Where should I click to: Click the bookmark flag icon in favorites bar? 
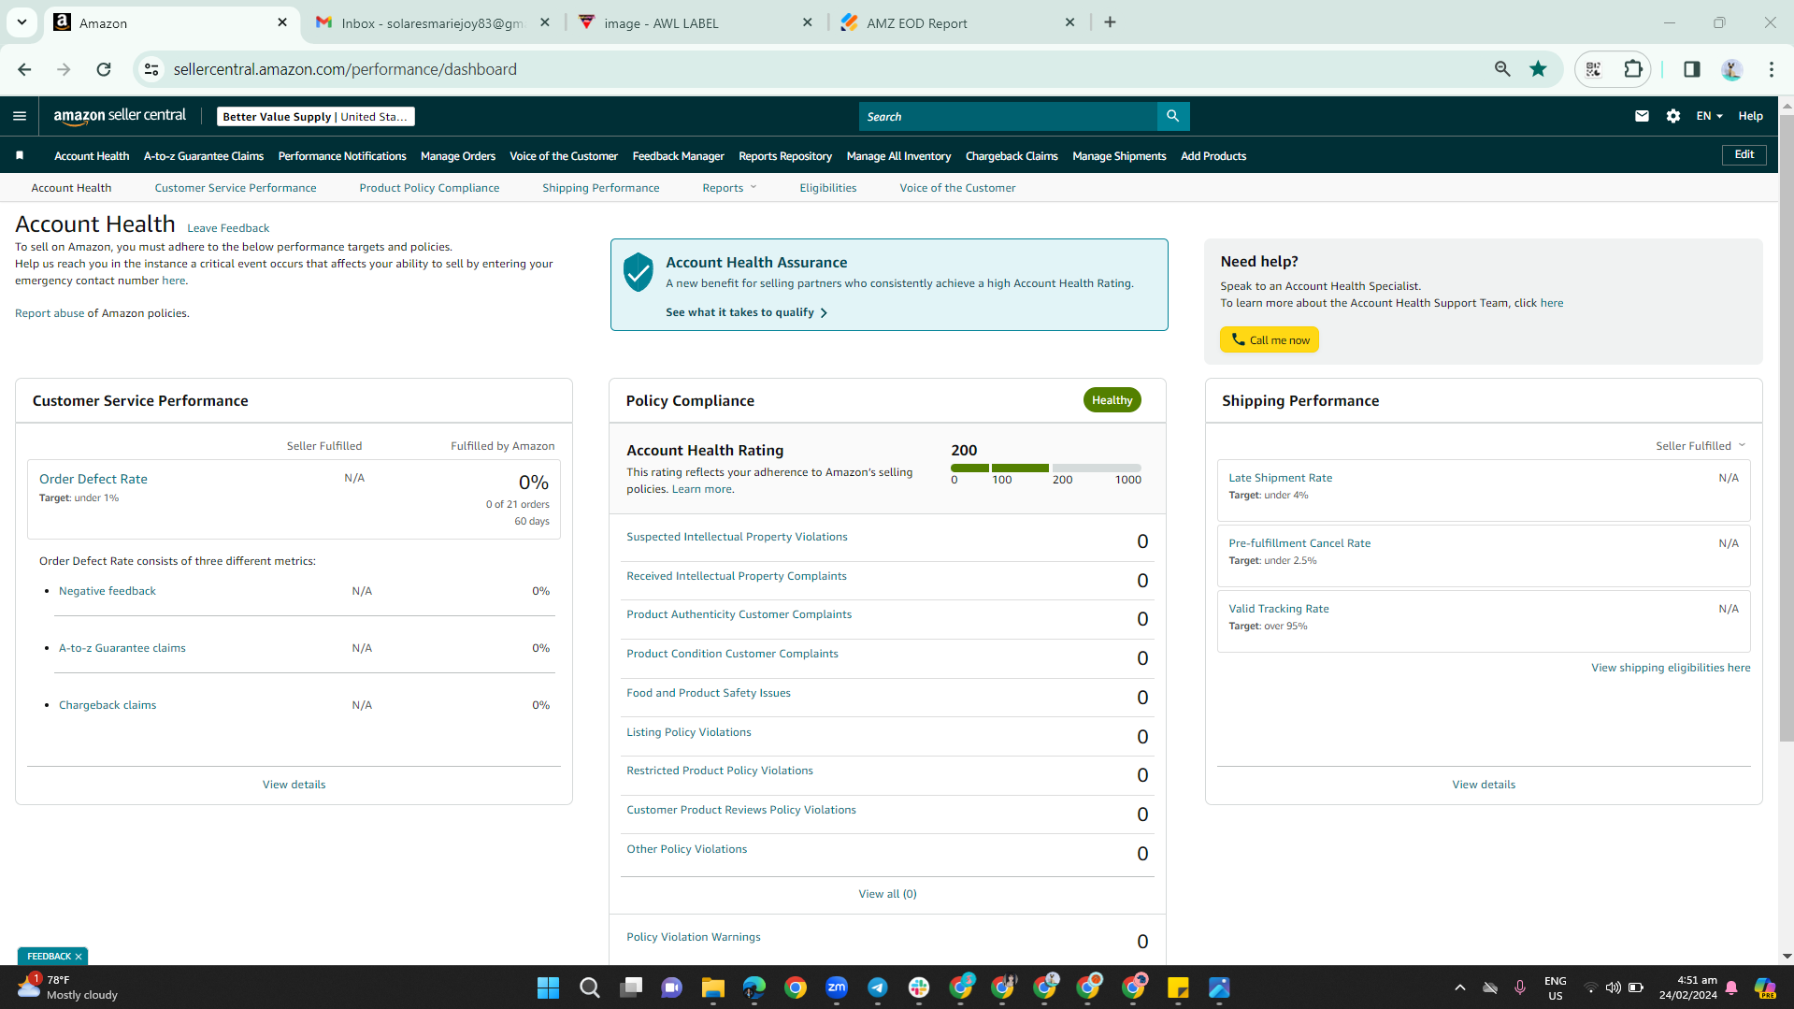tap(20, 155)
